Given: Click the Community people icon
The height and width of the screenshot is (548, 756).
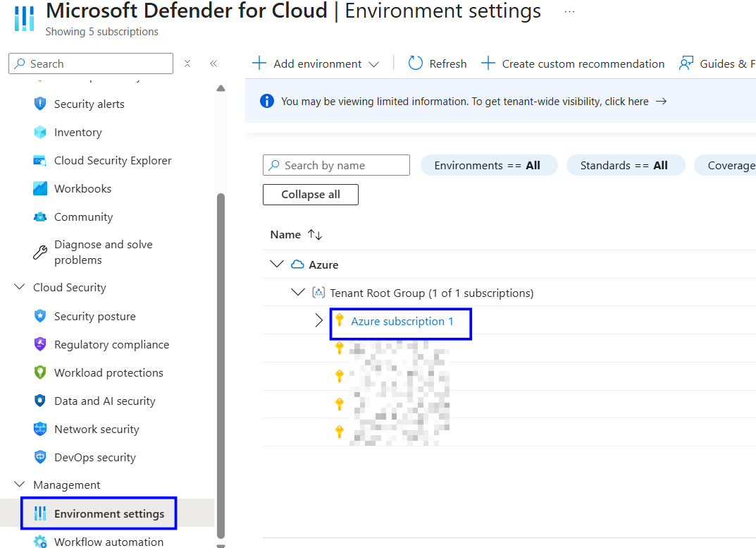Looking at the screenshot, I should click(x=40, y=217).
